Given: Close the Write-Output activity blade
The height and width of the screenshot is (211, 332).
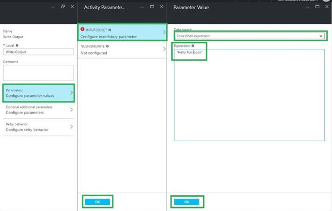Looking at the screenshot, I should tap(73, 7).
